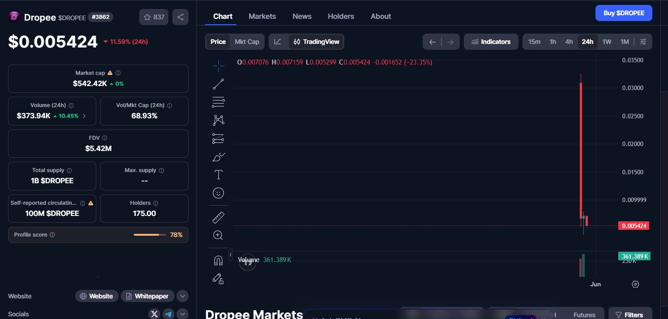
Task: Set chart interval to 24h
Action: [587, 42]
